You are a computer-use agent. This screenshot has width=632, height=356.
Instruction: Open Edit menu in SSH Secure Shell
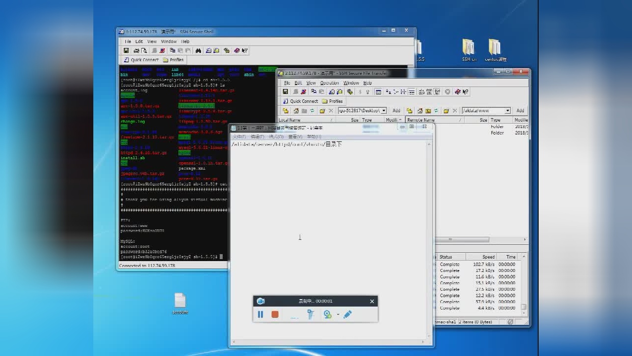point(139,42)
